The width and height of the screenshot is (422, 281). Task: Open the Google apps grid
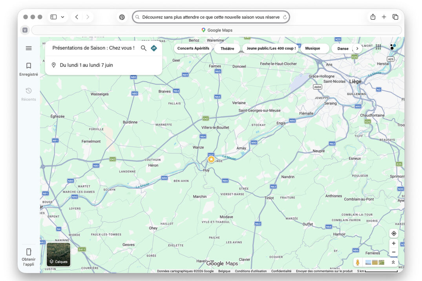pyautogui.click(x=378, y=47)
